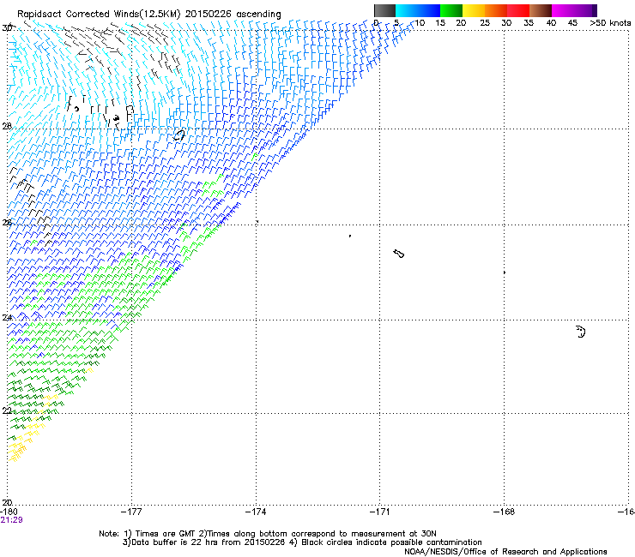Click the legend tick label '15'
The width and height of the screenshot is (635, 557).
click(440, 23)
